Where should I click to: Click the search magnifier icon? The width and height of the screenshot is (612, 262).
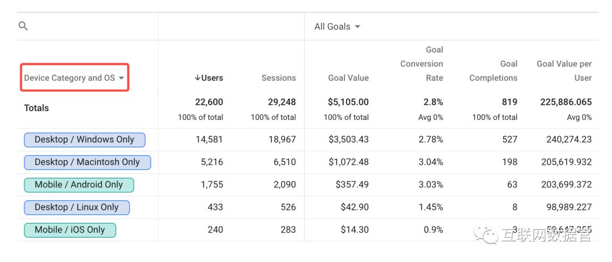click(23, 26)
